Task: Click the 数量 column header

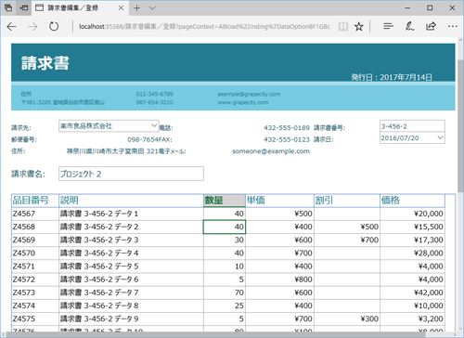Action: pyautogui.click(x=225, y=201)
